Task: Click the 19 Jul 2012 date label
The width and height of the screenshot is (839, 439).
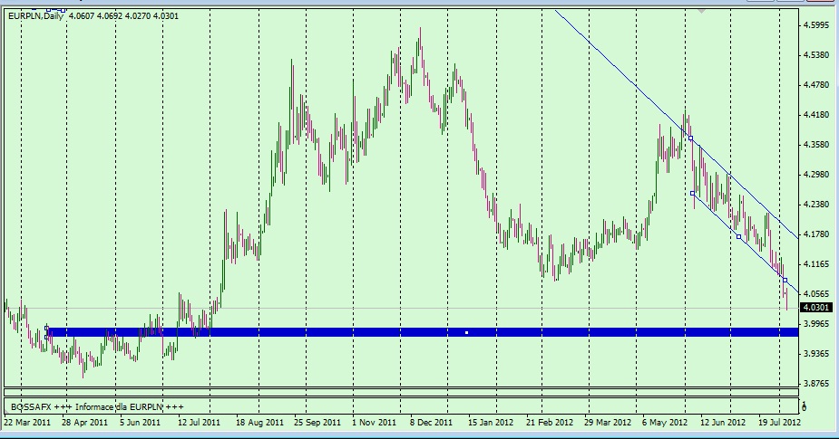Action: (777, 422)
